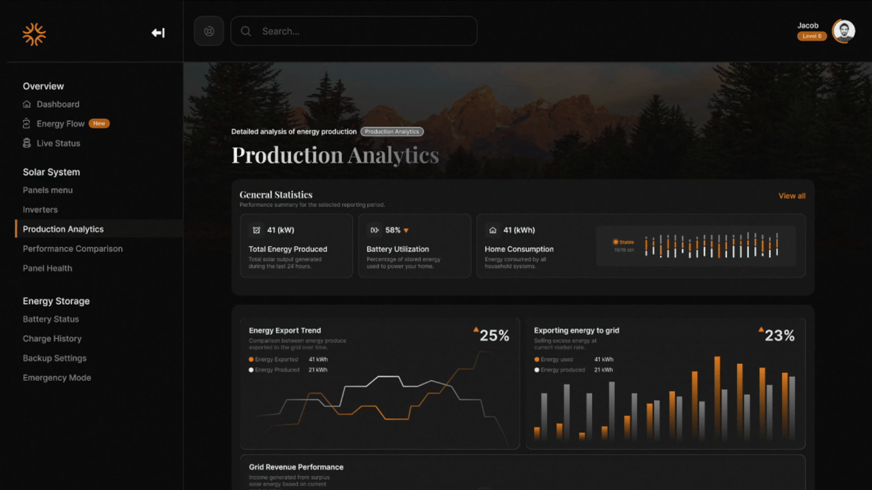Open Live Status via its sidebar icon

[x=27, y=143]
